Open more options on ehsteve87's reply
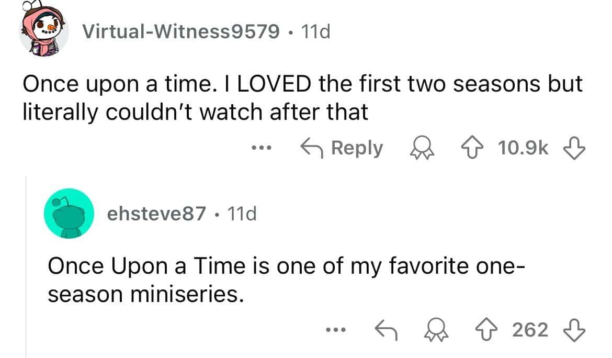 [333, 330]
